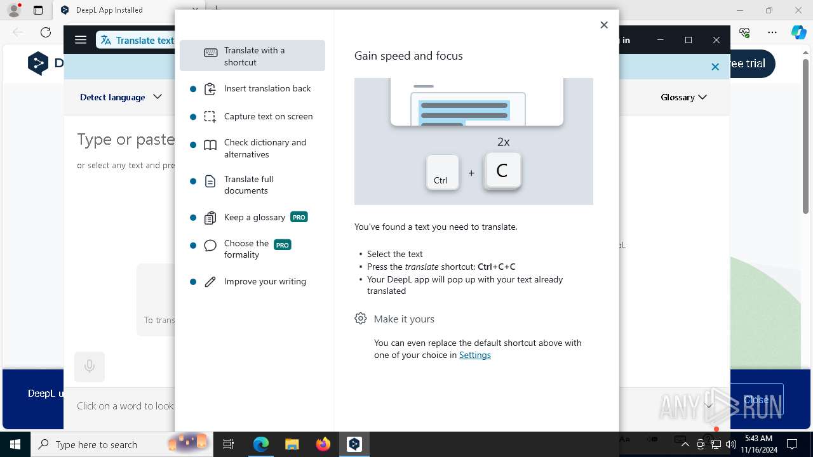Click the insert translation back icon

tap(210, 89)
